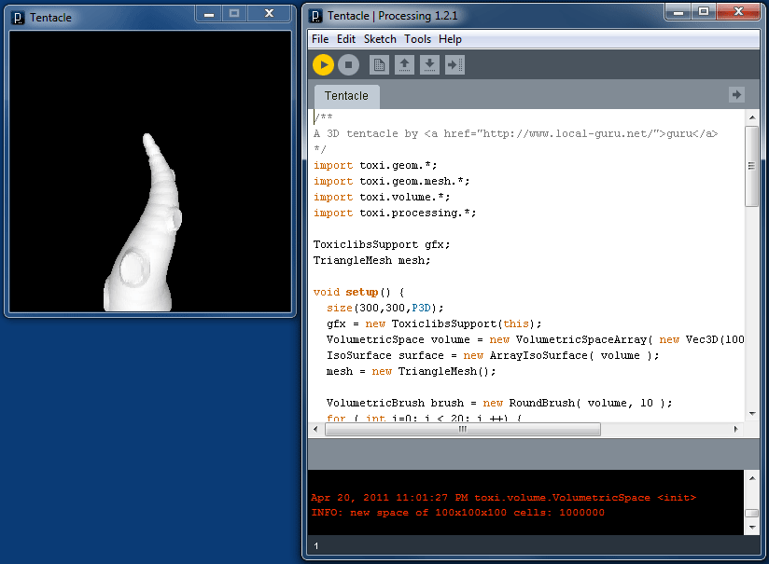Click the console scroll-down arrow
The width and height of the screenshot is (769, 564).
[x=752, y=528]
